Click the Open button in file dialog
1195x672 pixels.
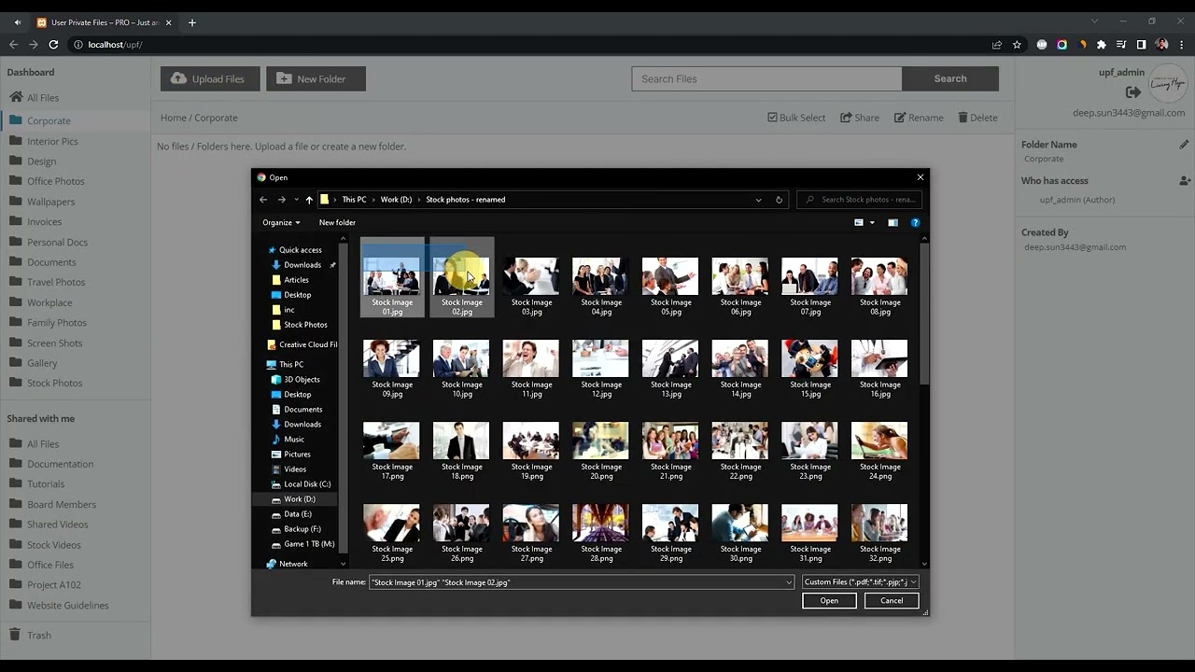(829, 600)
